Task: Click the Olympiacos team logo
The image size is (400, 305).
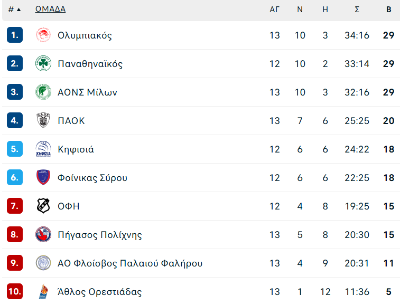Action: [43, 35]
